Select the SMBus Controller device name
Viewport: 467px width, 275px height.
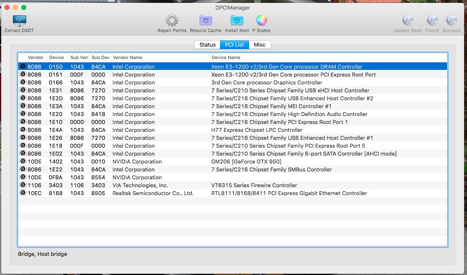tap(271, 169)
